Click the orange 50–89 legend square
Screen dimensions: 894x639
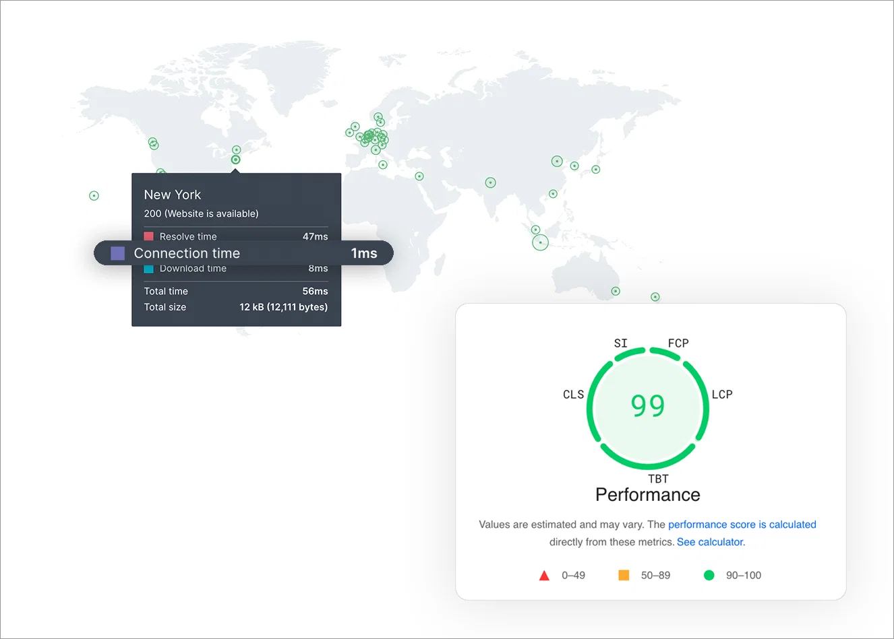pyautogui.click(x=624, y=575)
